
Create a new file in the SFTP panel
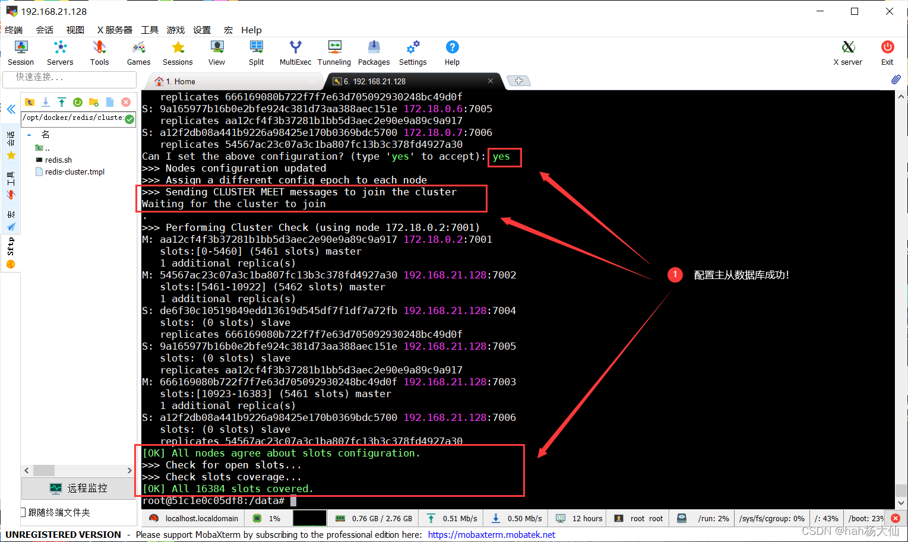tap(110, 102)
